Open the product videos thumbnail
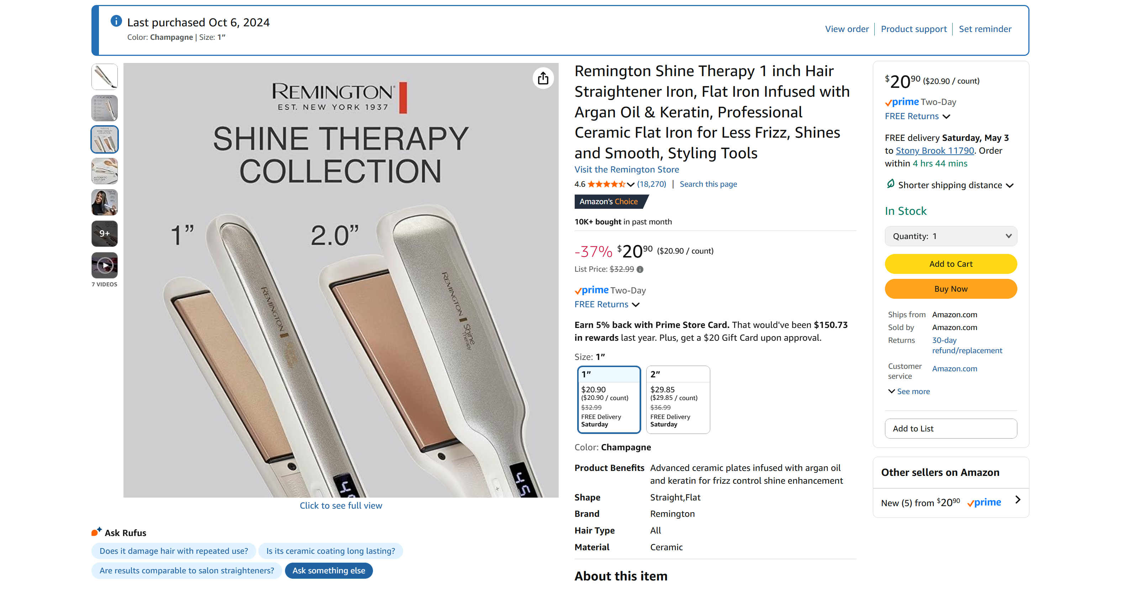Screen dimensions: 1133x589 (x=105, y=265)
